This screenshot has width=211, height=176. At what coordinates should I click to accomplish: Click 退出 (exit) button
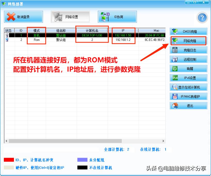188,105
